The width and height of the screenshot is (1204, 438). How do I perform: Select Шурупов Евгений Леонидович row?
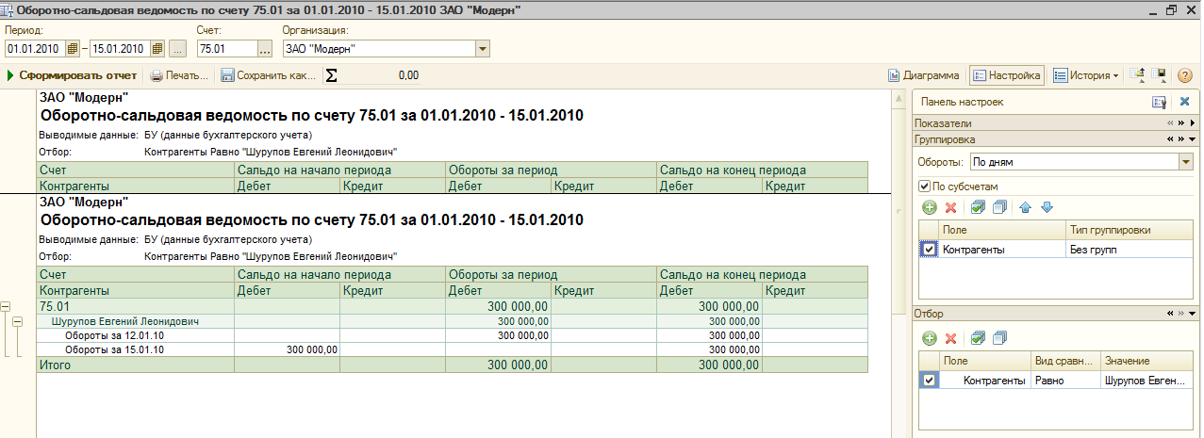click(452, 321)
